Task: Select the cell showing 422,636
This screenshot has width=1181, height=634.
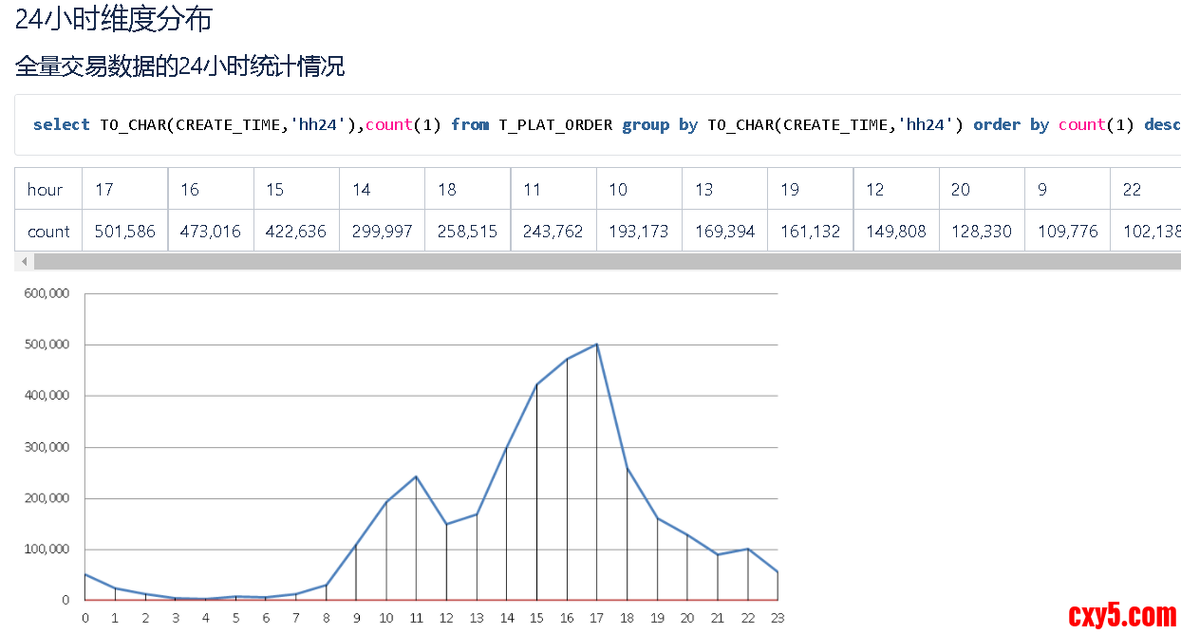Action: 296,231
